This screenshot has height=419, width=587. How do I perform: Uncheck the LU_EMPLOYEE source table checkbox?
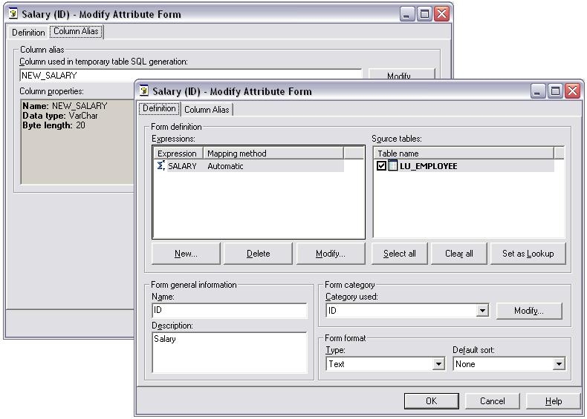[381, 165]
